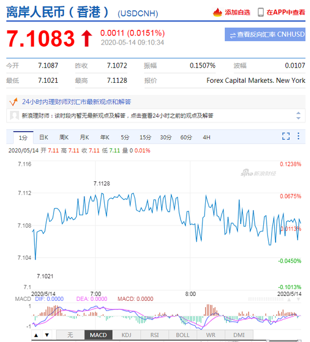Click the (USDCNH) symbol text
The height and width of the screenshot is (342, 310).
pos(138,14)
